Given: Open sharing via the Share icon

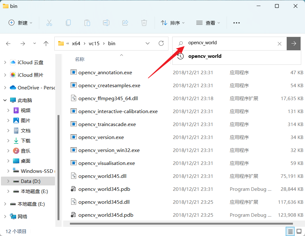Looking at the screenshot, I should (125, 22).
